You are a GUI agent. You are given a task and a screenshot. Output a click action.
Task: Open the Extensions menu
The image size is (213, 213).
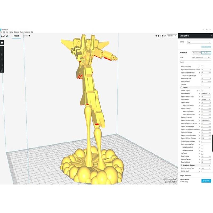click(17, 32)
